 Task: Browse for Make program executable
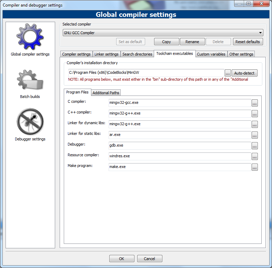[x=254, y=167]
